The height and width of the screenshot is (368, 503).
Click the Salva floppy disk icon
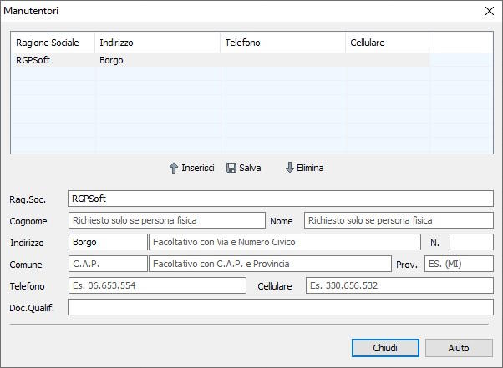[231, 168]
